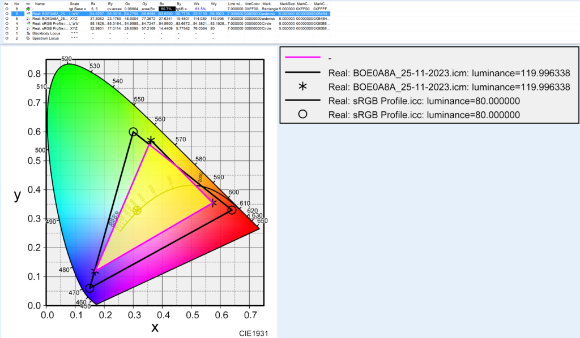
Task: Select the Blackbody Locus row name
Action: (x=46, y=33)
